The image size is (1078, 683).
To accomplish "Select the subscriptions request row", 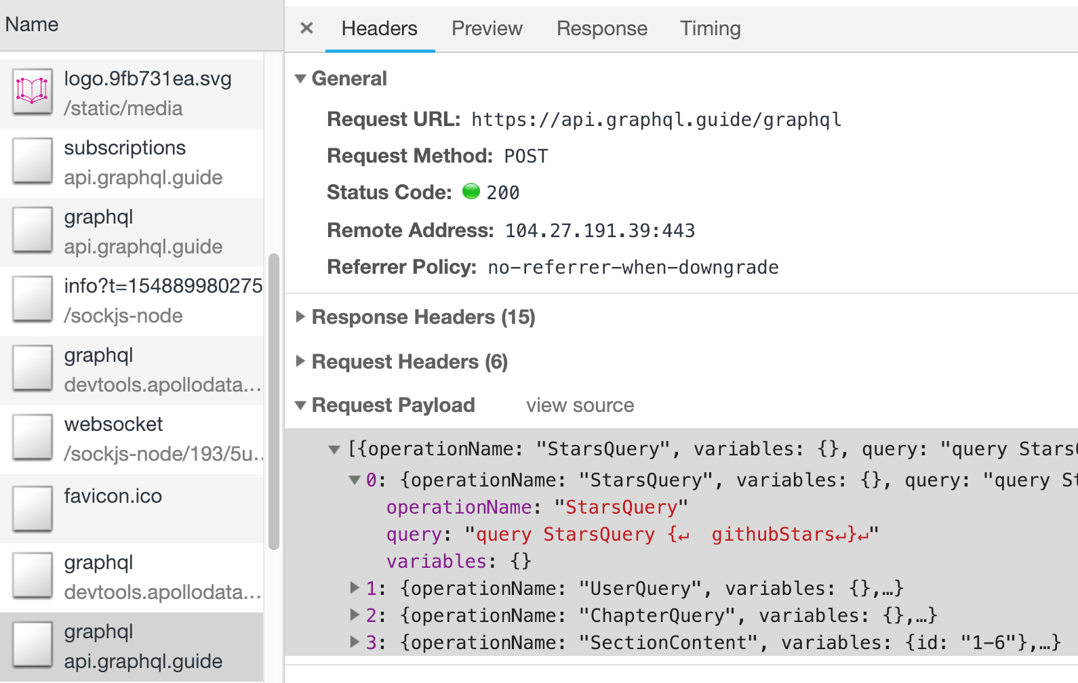I will click(132, 163).
